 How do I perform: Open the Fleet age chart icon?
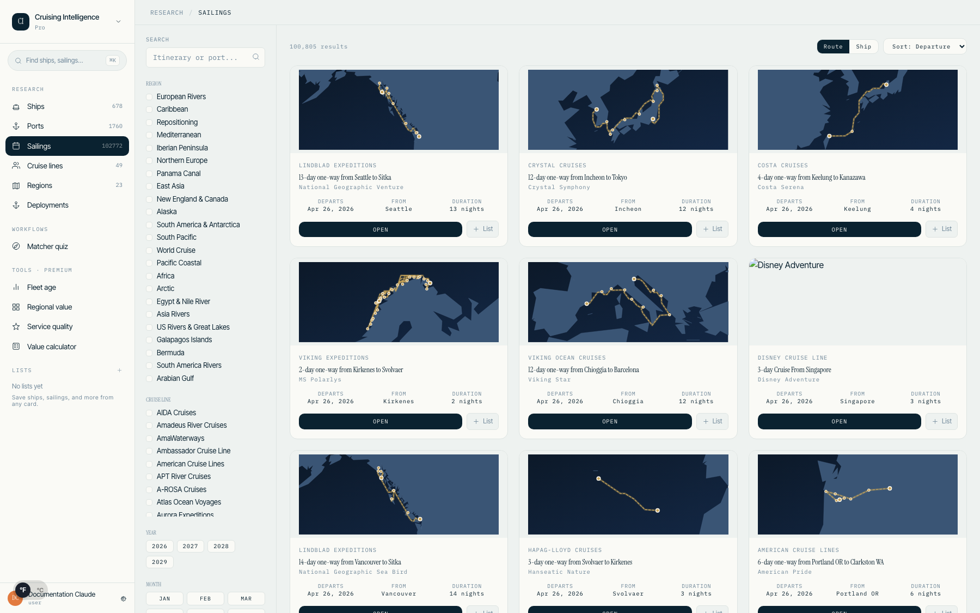point(16,288)
